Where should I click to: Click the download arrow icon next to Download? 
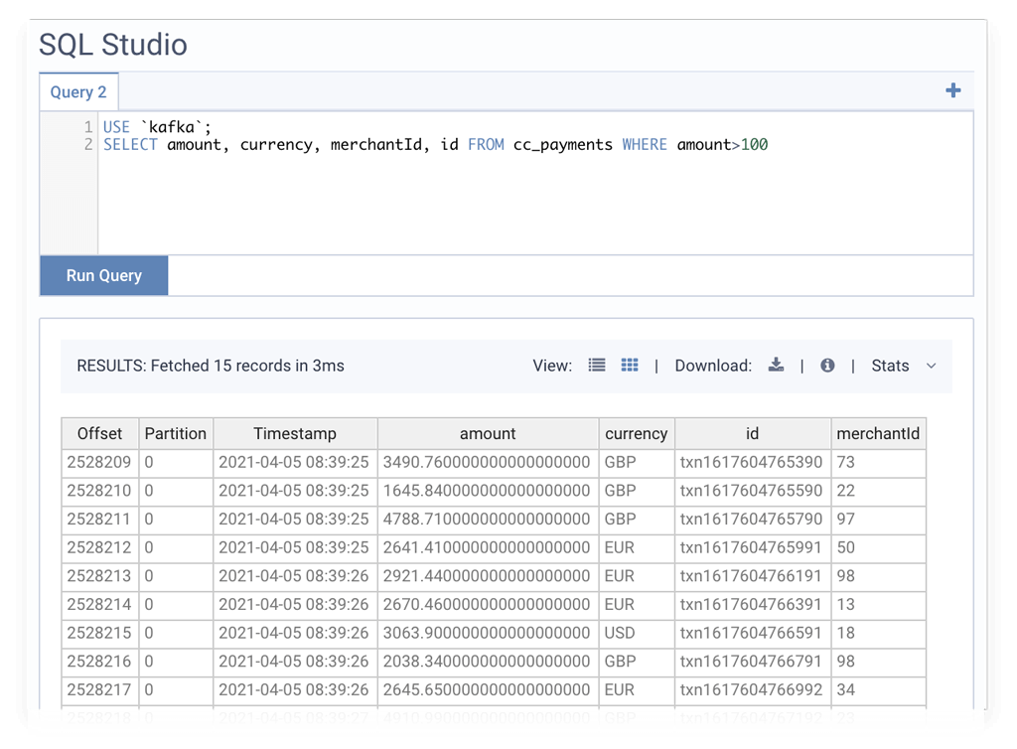click(x=776, y=365)
